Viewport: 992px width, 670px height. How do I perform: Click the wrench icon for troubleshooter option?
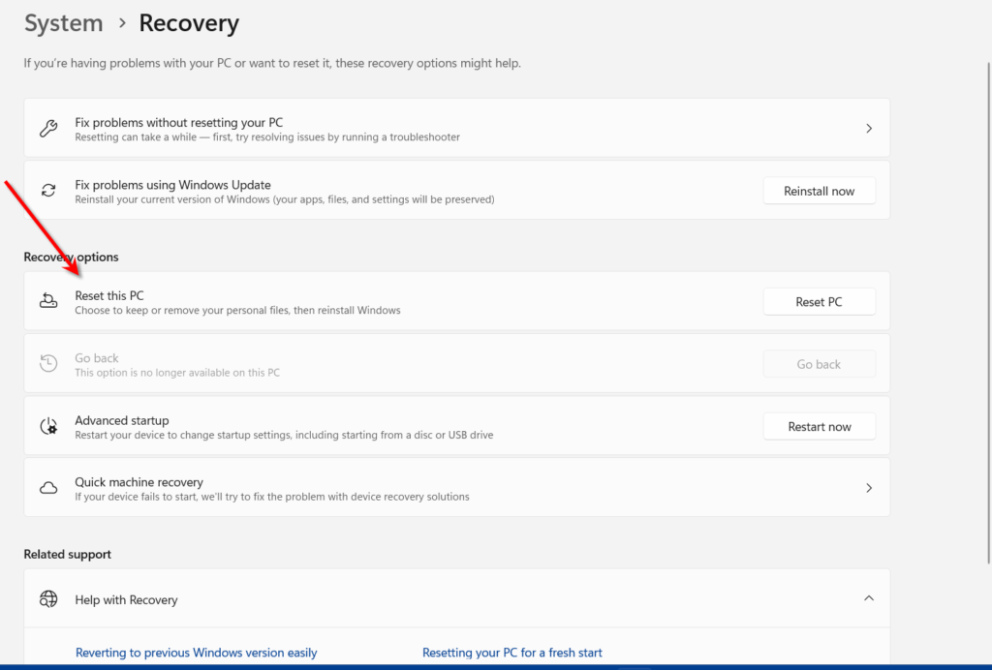[x=48, y=129]
